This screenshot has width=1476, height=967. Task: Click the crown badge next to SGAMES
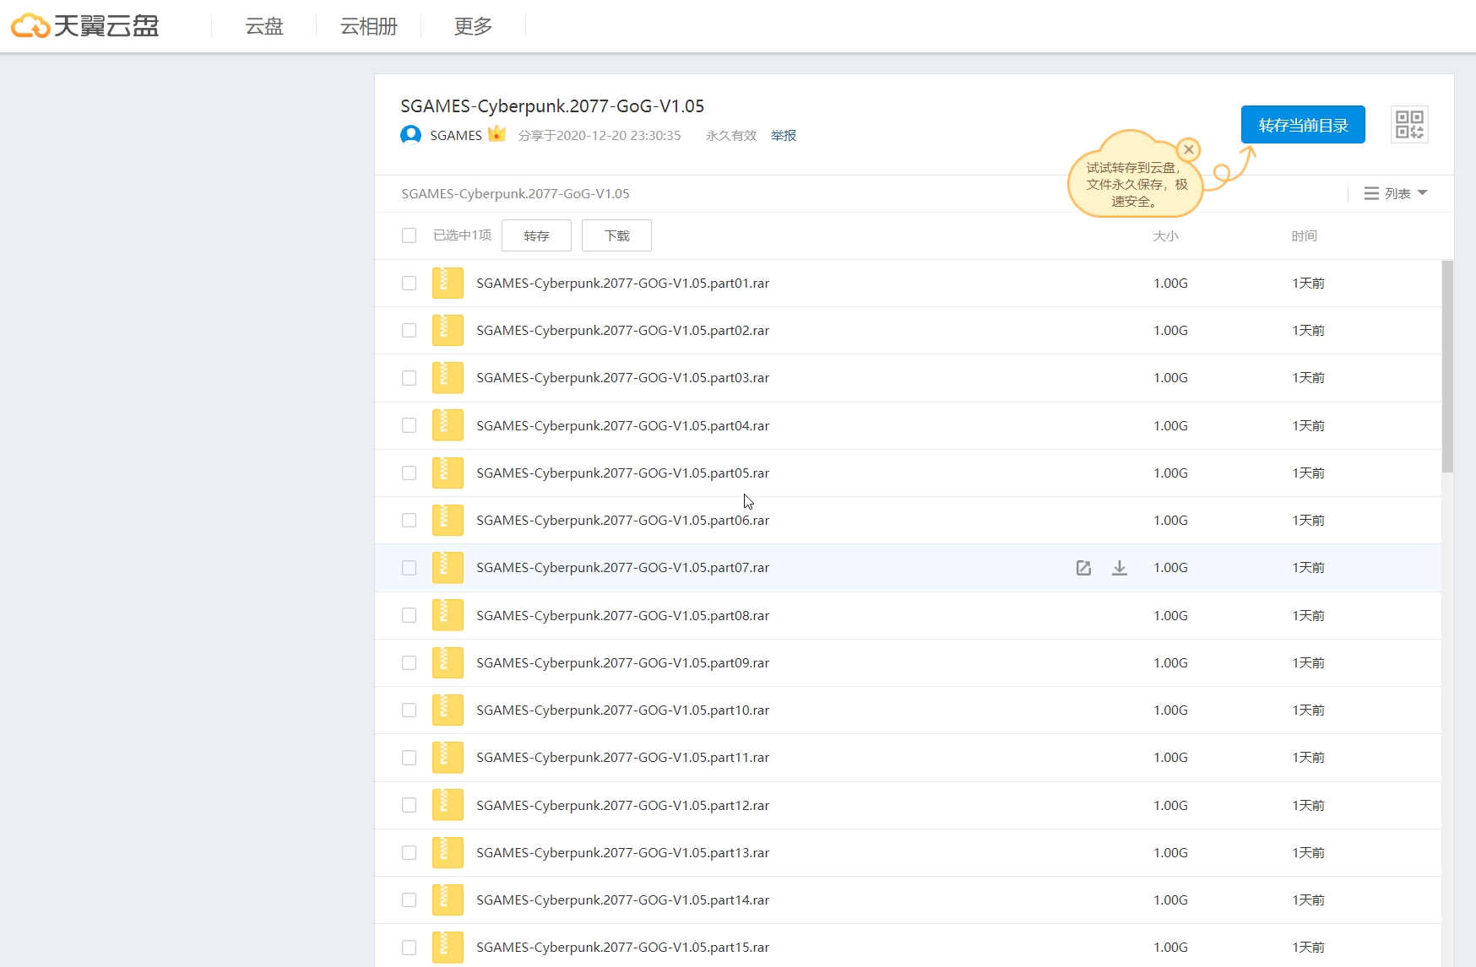tap(497, 134)
